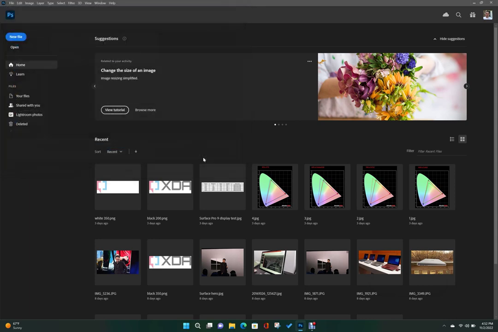The width and height of the screenshot is (498, 332).
Task: Open the 4.jpg color gamut thumbnail
Action: pyautogui.click(x=275, y=187)
